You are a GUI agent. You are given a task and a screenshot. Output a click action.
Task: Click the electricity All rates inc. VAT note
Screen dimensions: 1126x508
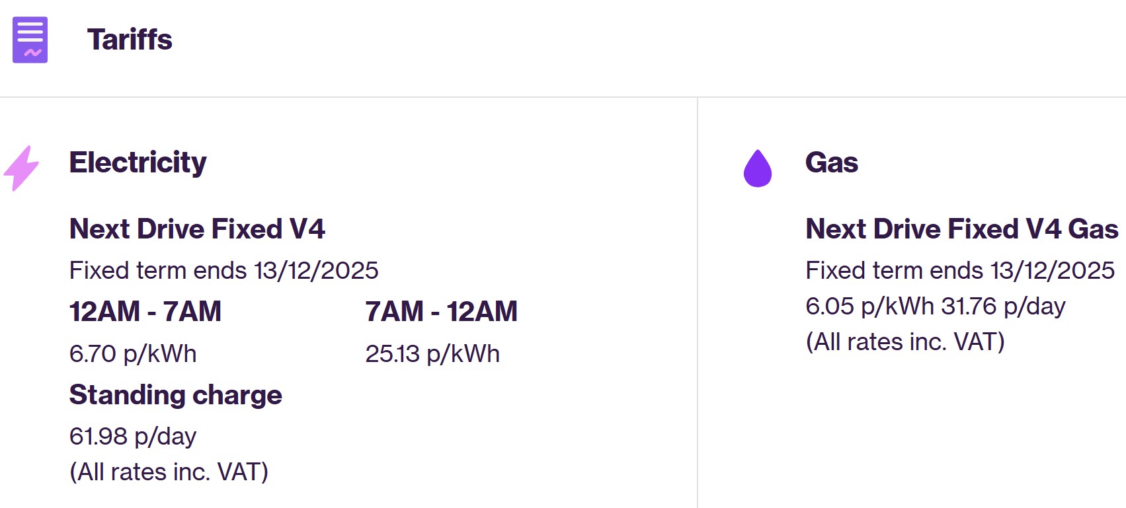point(169,472)
